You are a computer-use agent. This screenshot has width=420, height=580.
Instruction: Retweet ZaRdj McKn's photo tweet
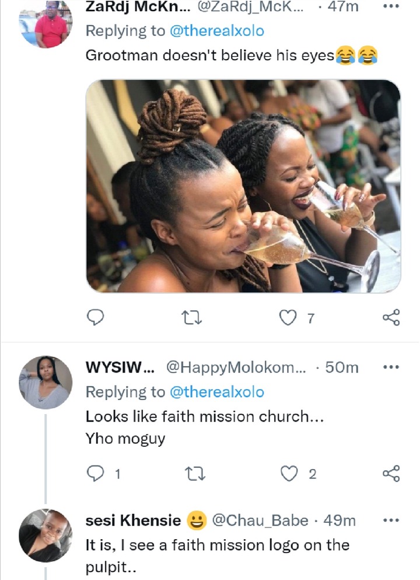pyautogui.click(x=190, y=317)
